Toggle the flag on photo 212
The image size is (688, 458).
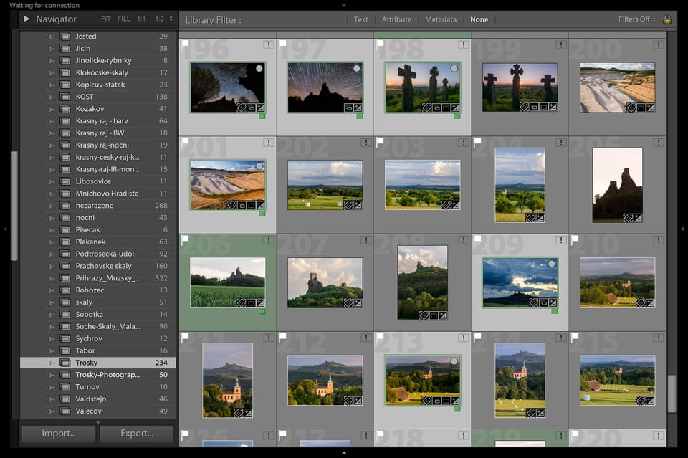tap(282, 336)
